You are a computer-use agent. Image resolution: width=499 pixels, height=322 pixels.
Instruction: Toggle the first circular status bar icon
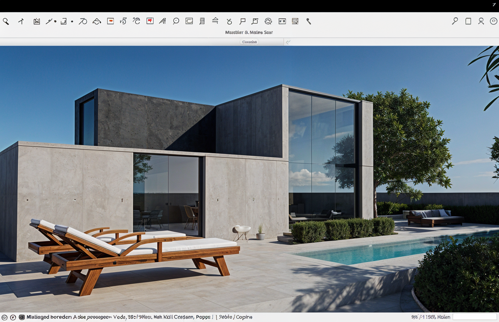(5, 317)
